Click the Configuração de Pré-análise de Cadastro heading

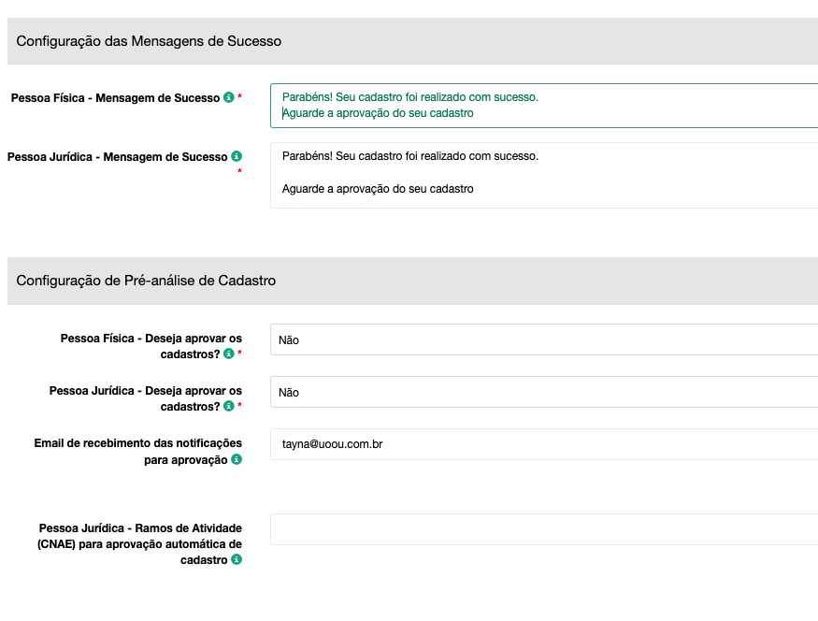point(146,281)
